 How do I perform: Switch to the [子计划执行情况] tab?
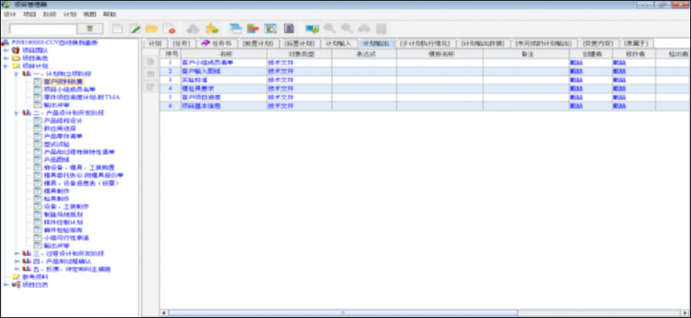425,44
